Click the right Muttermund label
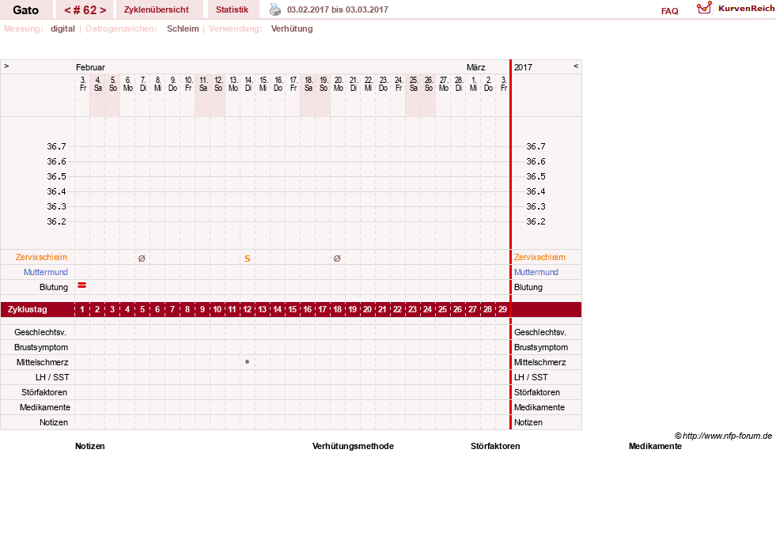The width and height of the screenshot is (776, 540). pyautogui.click(x=536, y=272)
